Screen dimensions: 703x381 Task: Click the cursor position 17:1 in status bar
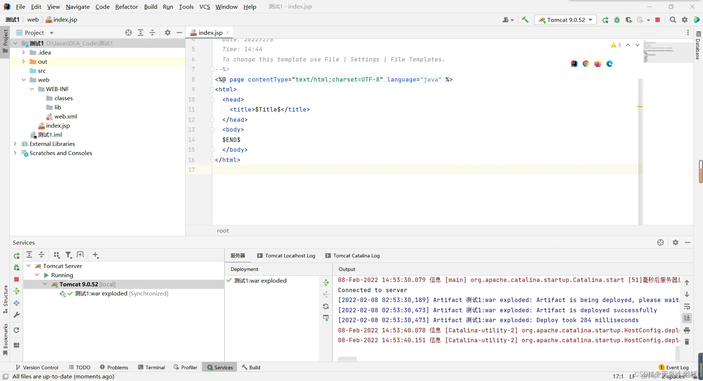(618, 376)
